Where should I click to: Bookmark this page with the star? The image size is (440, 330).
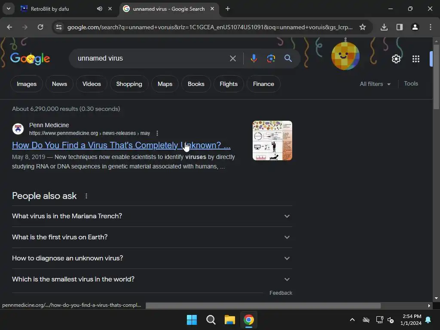[x=363, y=27]
